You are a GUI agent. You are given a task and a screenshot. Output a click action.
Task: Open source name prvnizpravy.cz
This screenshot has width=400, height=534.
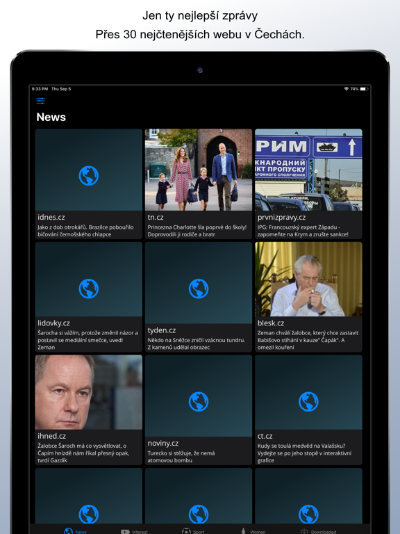pos(282,217)
